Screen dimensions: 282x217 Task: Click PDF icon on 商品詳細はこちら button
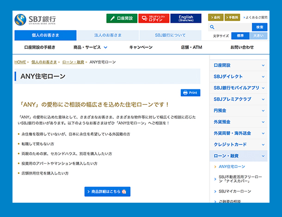[124, 192]
